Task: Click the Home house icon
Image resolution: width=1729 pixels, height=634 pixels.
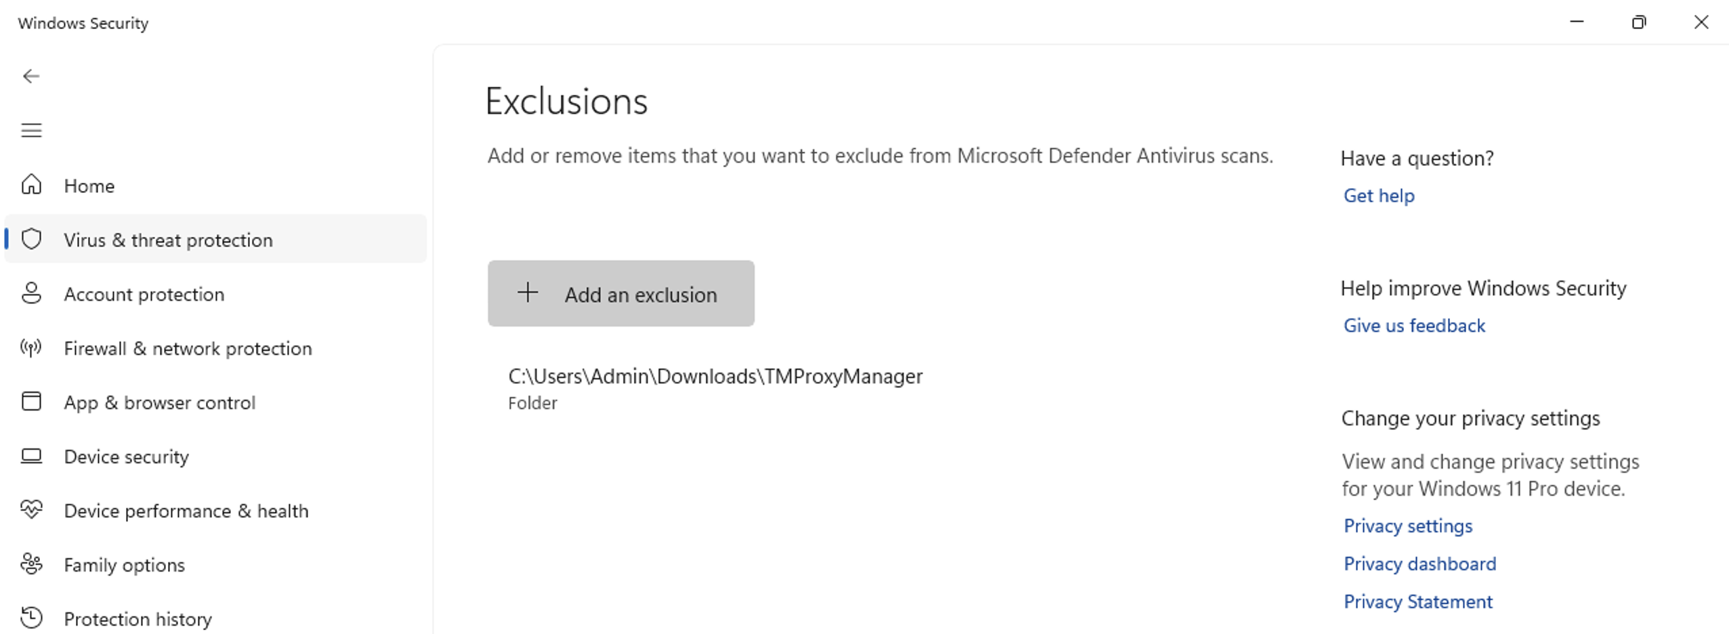Action: tap(31, 185)
